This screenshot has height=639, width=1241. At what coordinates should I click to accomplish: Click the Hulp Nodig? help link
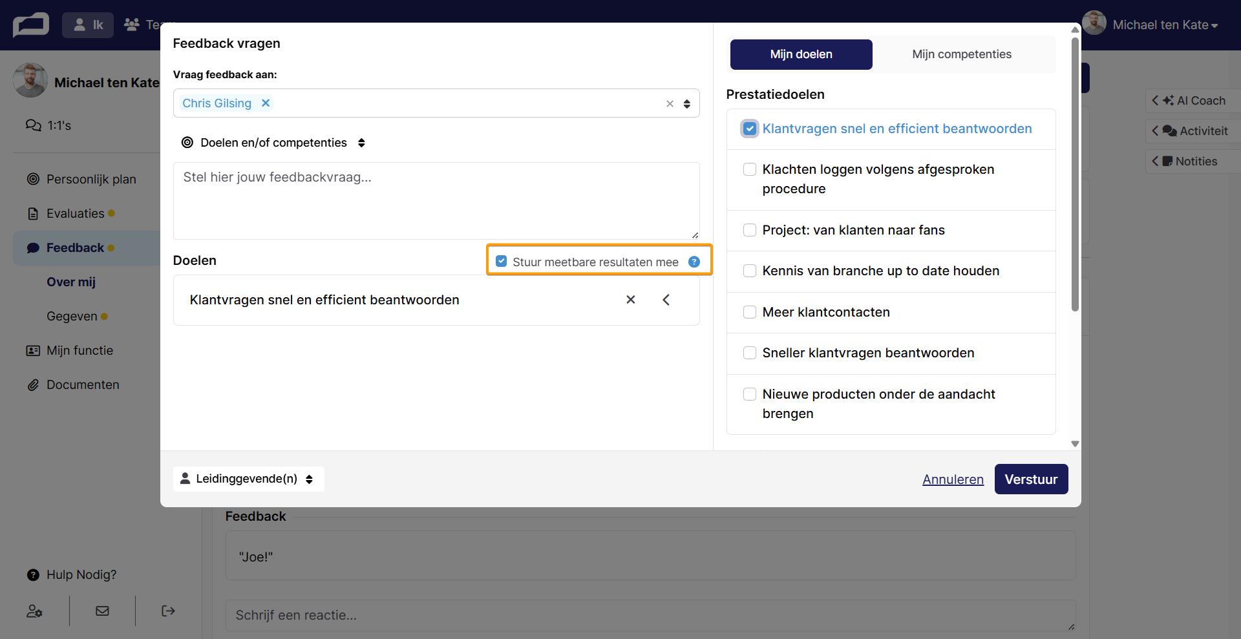72,574
